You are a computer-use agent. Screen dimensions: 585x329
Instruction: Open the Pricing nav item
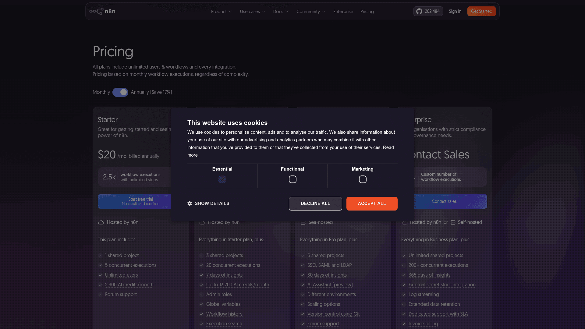click(367, 12)
